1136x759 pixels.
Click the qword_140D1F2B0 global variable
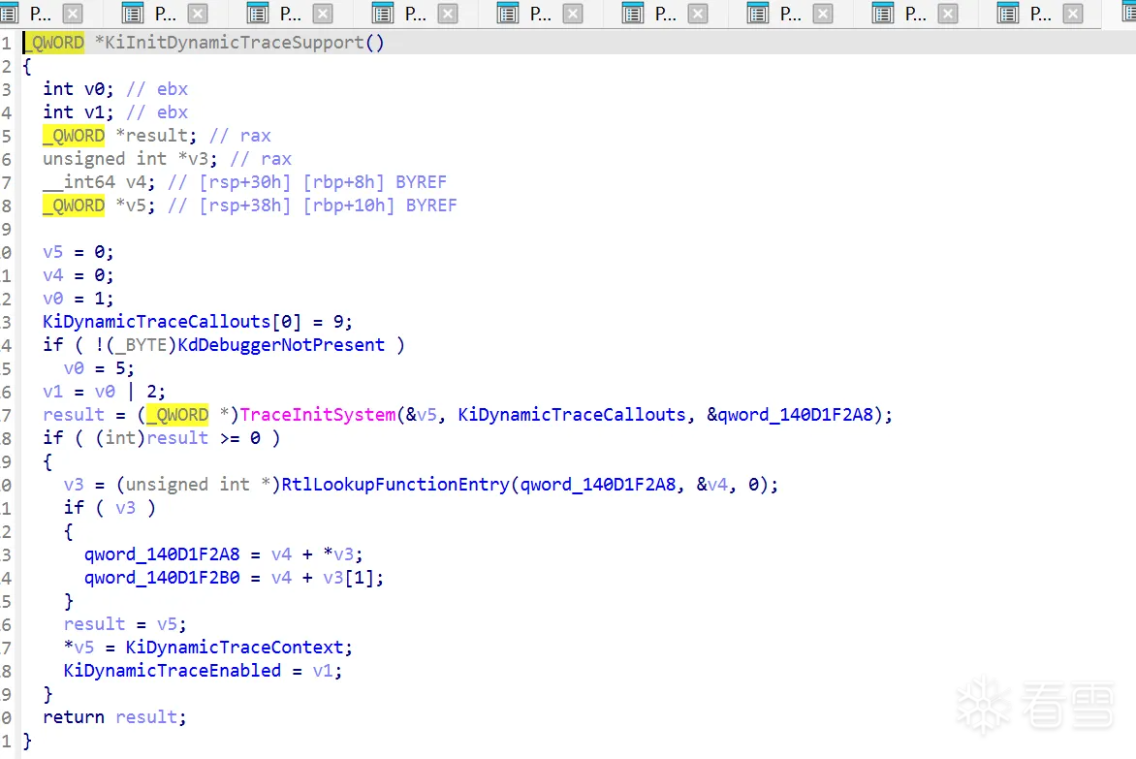[162, 577]
